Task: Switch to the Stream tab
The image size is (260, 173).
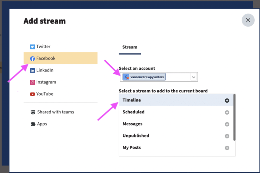Action: coord(130,47)
